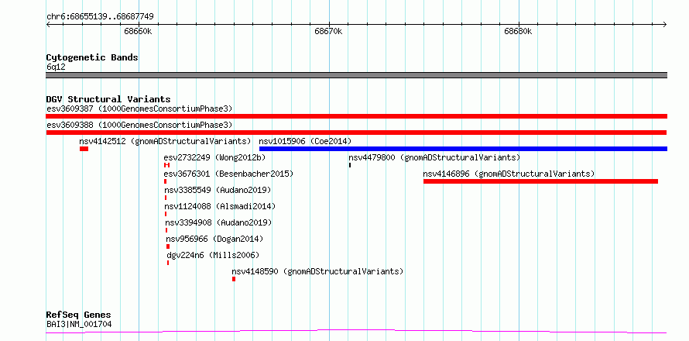Open the esv3609388 (1000GenomesConsortiumPhase3) label
The height and width of the screenshot is (341, 689).
click(x=139, y=125)
